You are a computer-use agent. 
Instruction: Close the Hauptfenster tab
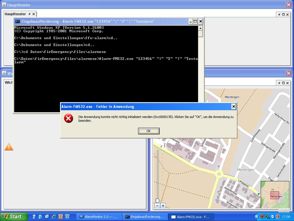34,14
